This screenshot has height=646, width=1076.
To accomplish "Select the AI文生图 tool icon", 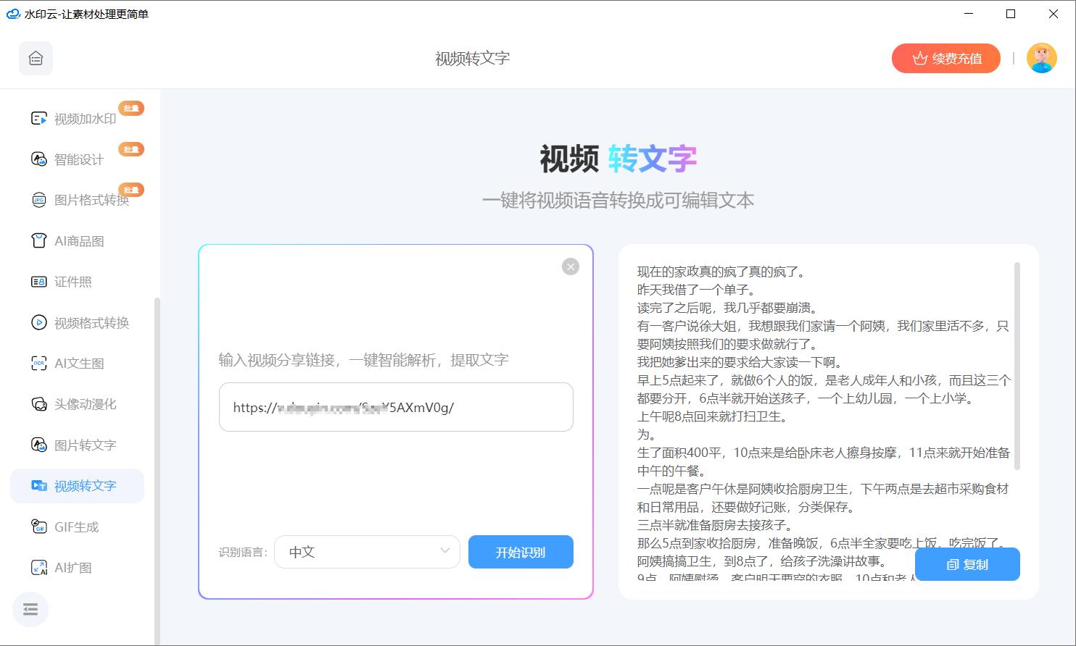I will [x=38, y=363].
